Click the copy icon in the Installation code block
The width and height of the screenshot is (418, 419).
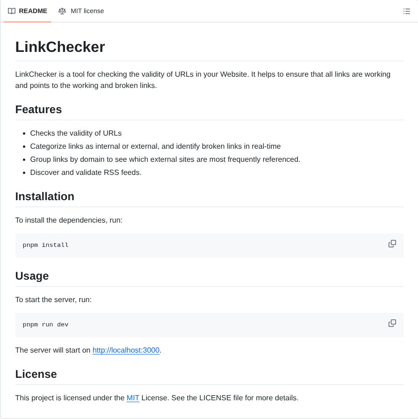pos(392,244)
